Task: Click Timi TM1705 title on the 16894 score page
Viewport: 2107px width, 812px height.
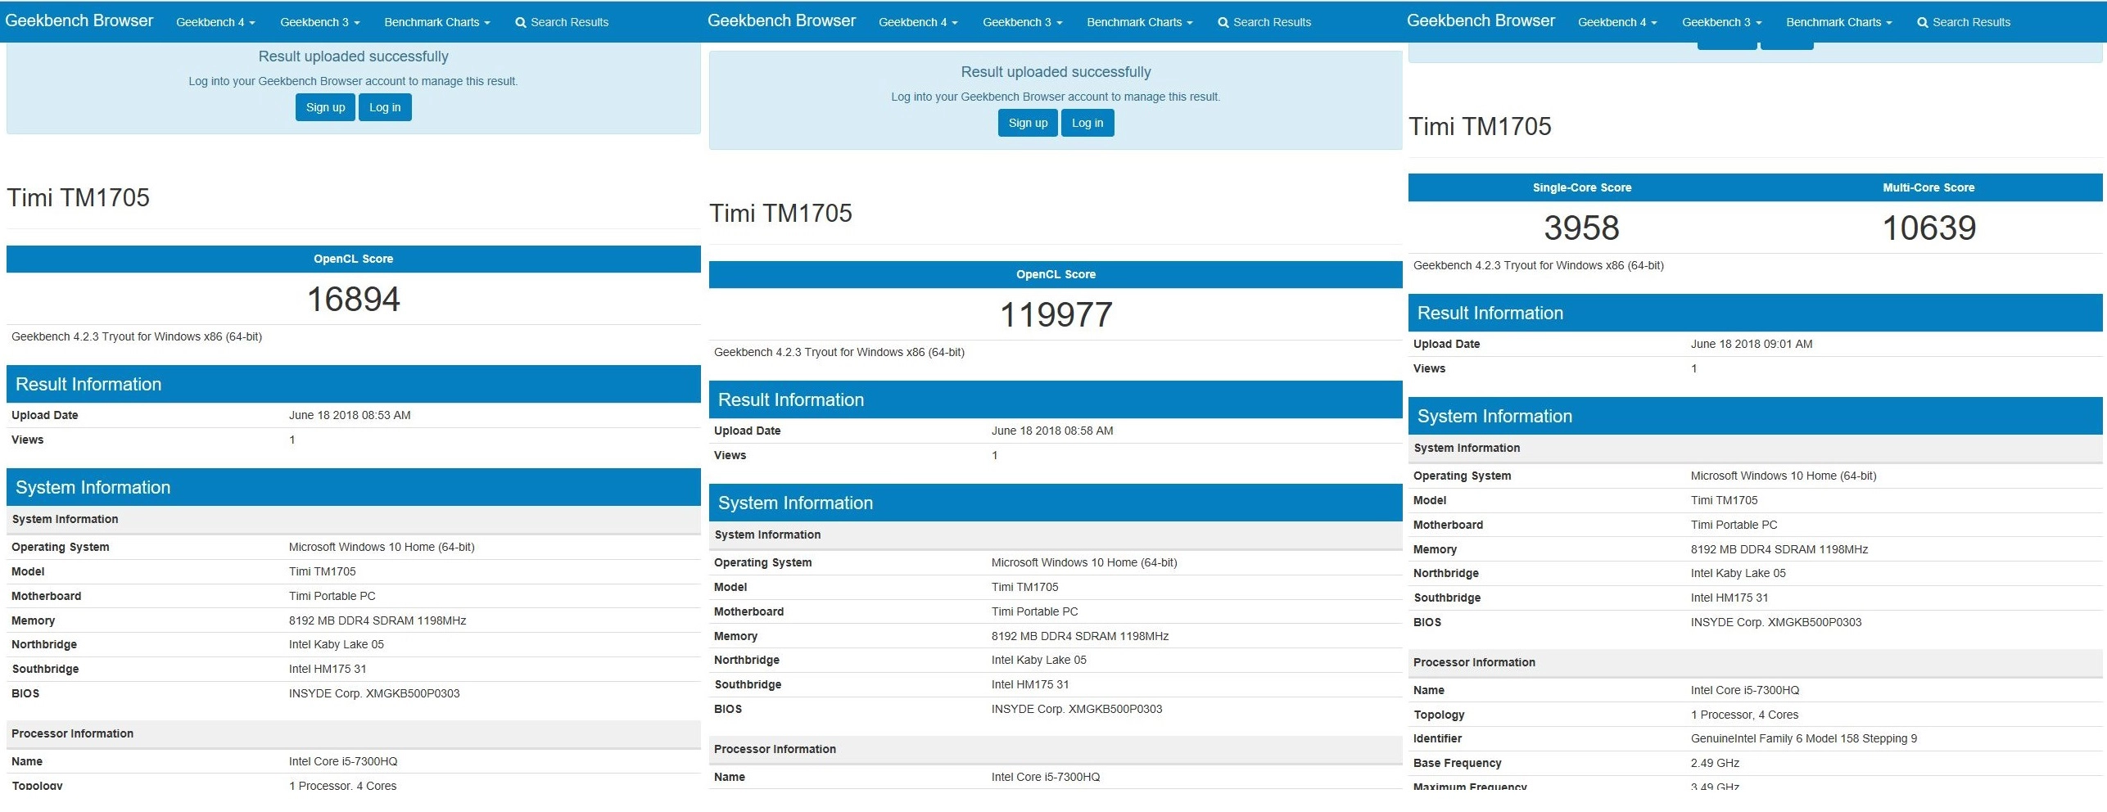Action: click(79, 197)
